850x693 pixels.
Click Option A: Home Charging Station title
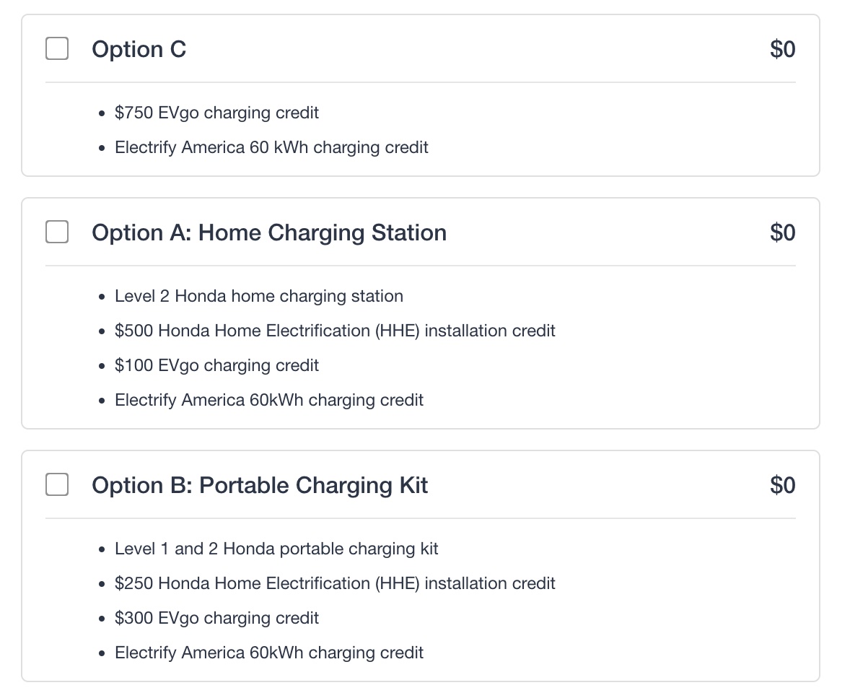[268, 232]
